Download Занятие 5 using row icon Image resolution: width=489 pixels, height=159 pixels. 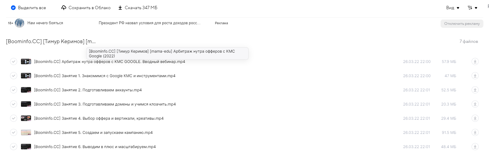tap(475, 132)
